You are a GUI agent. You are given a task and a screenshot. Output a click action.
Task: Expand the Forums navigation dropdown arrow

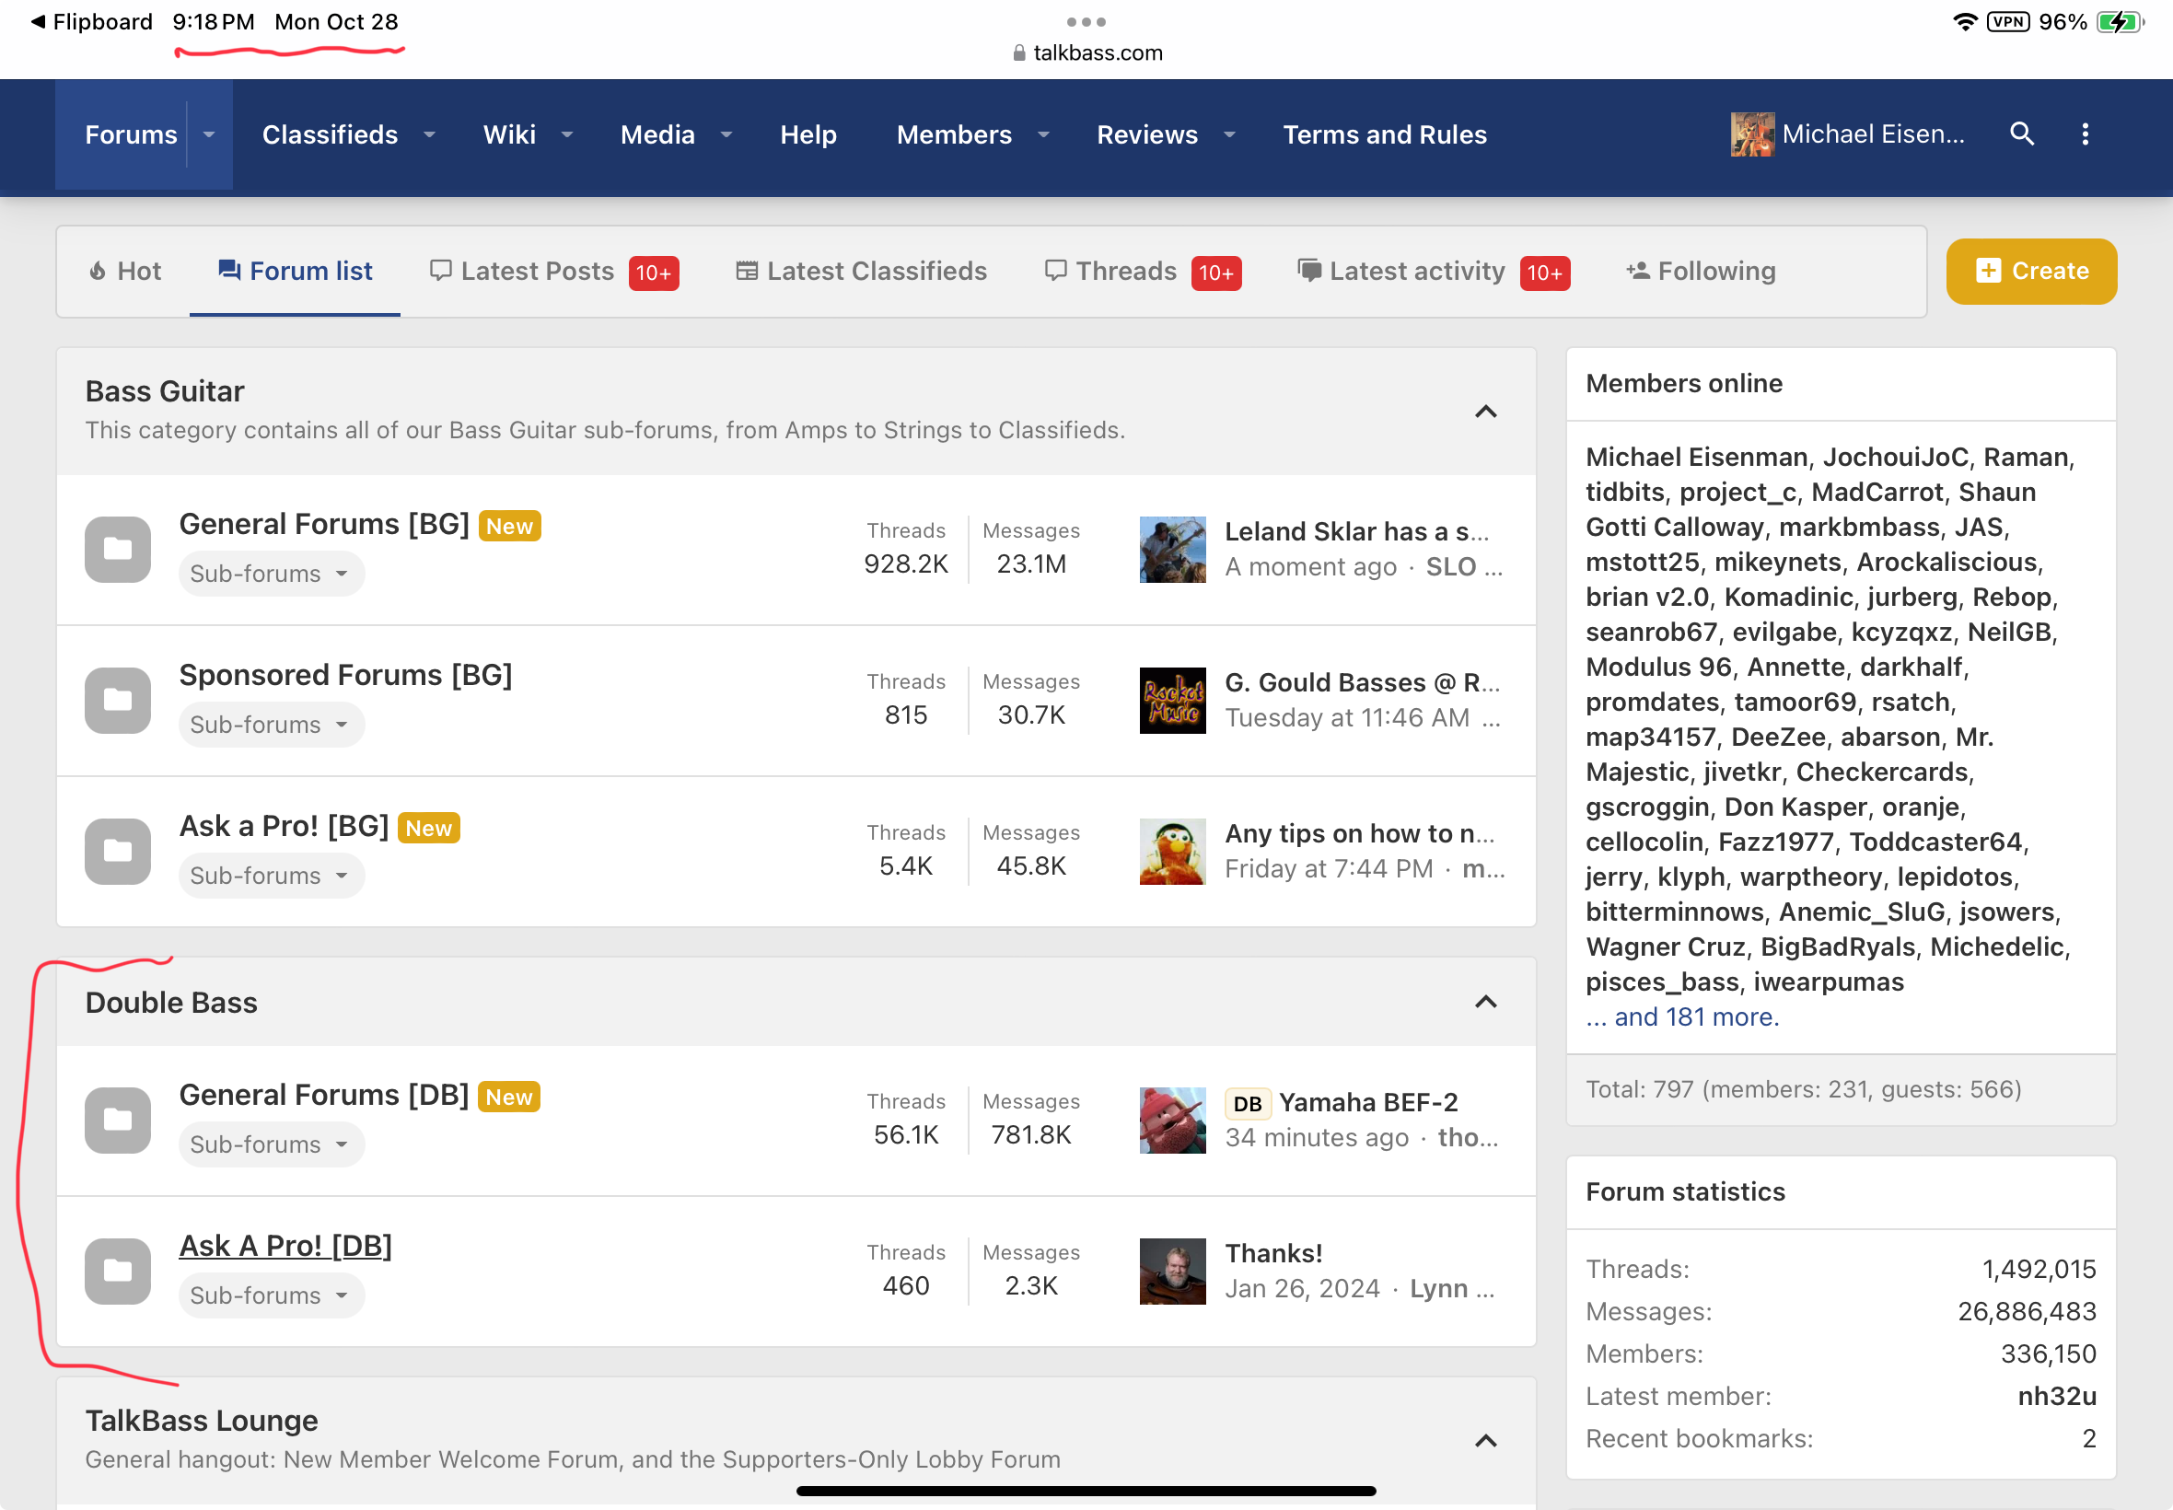(x=209, y=134)
